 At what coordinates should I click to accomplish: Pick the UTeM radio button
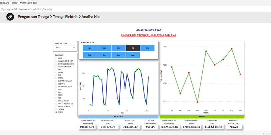click(56, 112)
